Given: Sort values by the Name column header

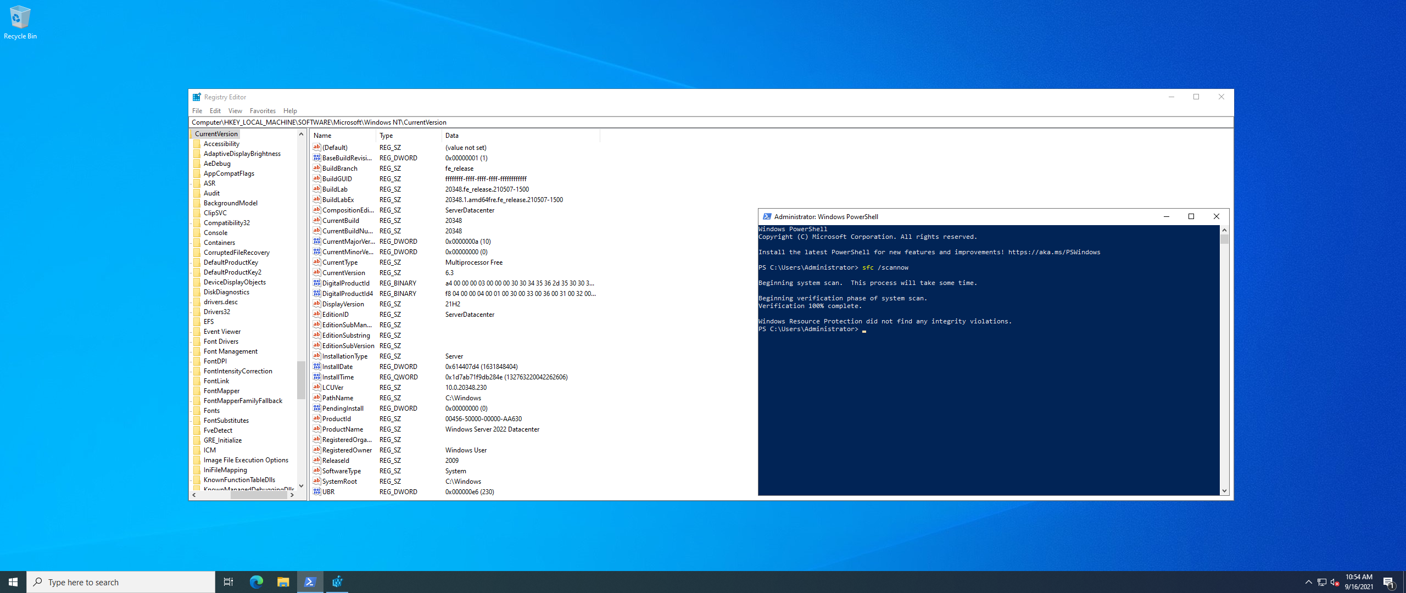Looking at the screenshot, I should (x=343, y=136).
